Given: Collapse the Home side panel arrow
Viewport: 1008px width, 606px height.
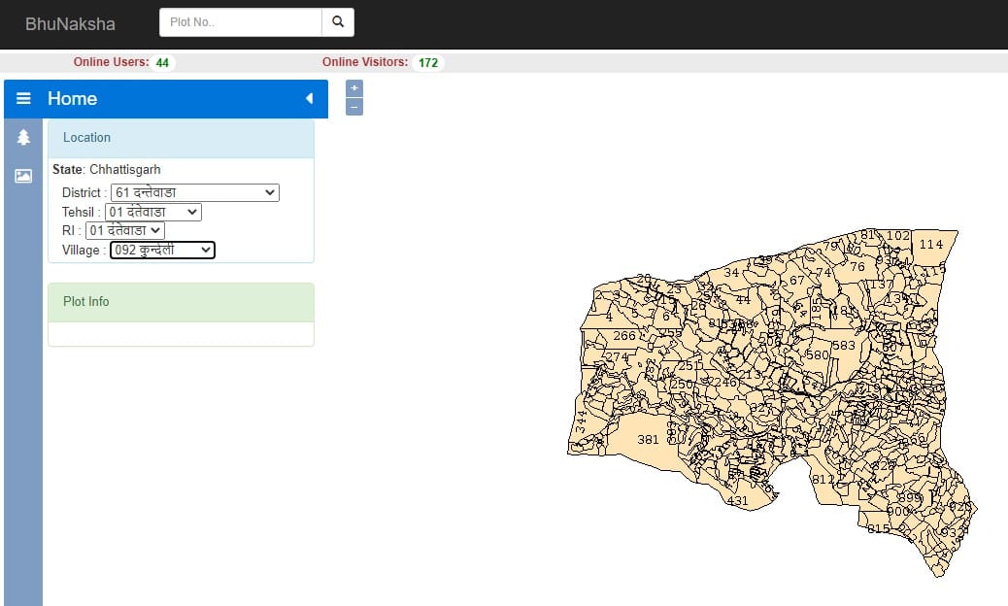Looking at the screenshot, I should click(309, 98).
